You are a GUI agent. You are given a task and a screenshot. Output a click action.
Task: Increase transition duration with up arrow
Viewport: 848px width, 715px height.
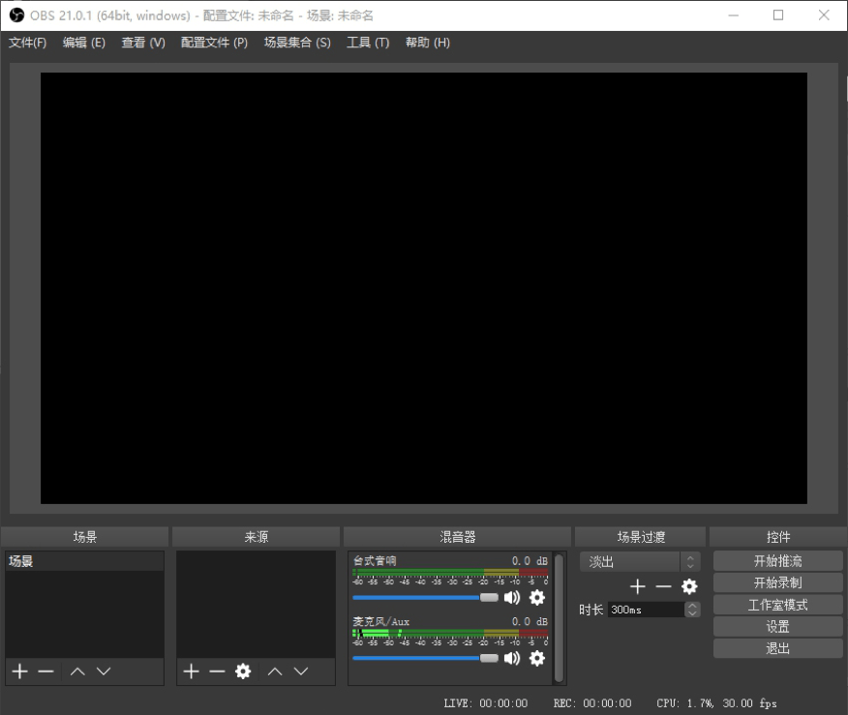coord(692,606)
